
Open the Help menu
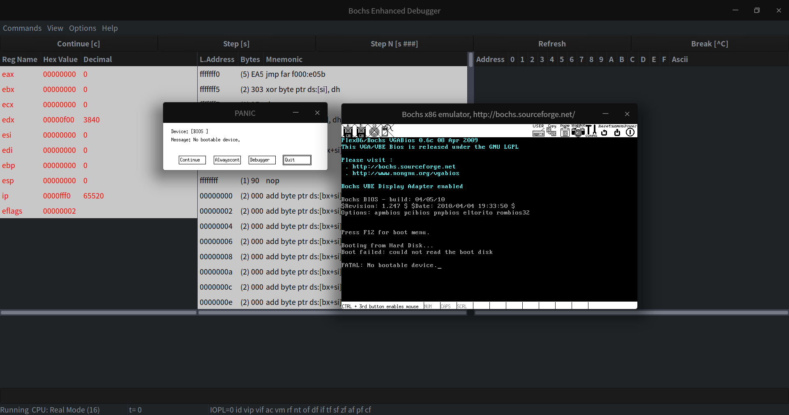click(x=110, y=28)
